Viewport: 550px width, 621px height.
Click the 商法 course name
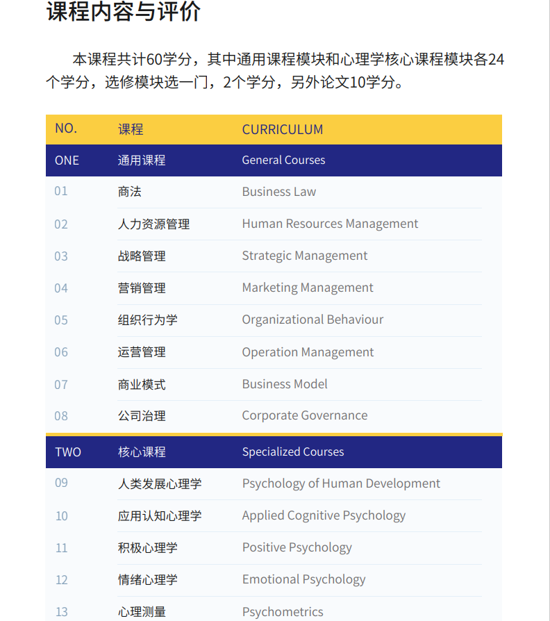click(x=129, y=192)
